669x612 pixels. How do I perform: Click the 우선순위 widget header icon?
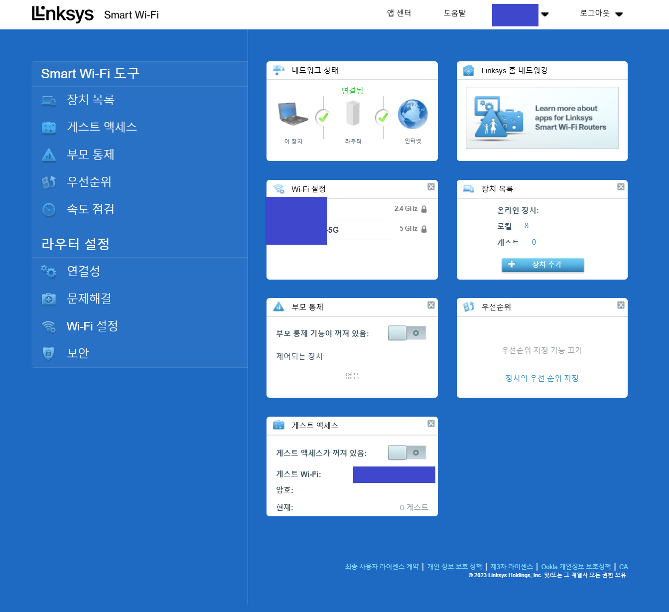coord(469,307)
